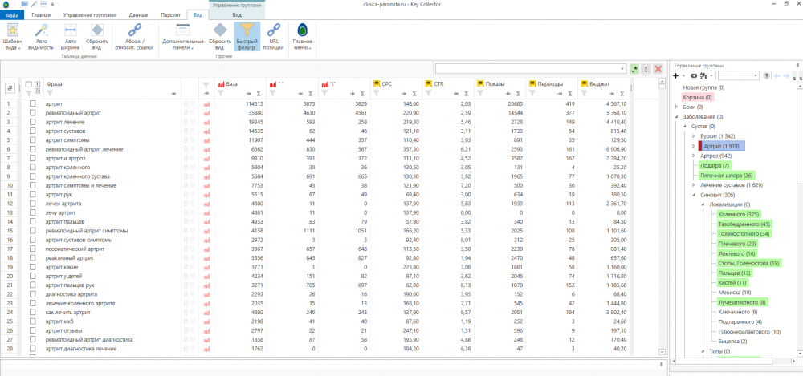
Task: Check the box for phrase 'артрит'
Action: point(33,104)
